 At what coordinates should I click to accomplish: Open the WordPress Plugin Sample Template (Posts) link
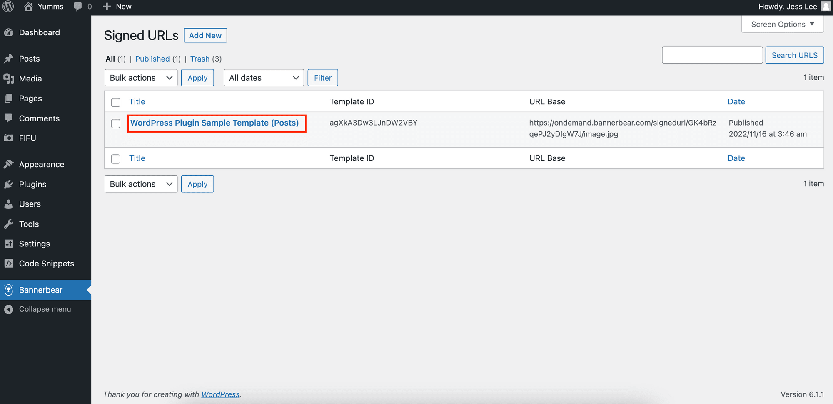tap(214, 123)
